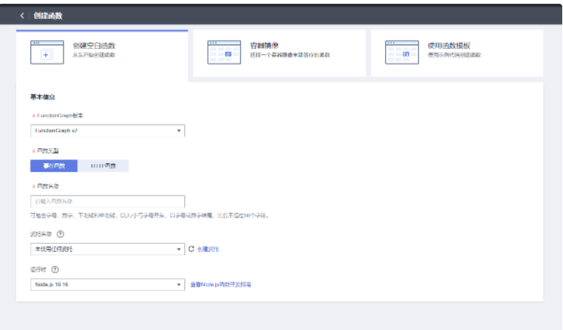Click the FunctionGraph版本 field label
Screen dimensions: 563x330
click(60, 116)
